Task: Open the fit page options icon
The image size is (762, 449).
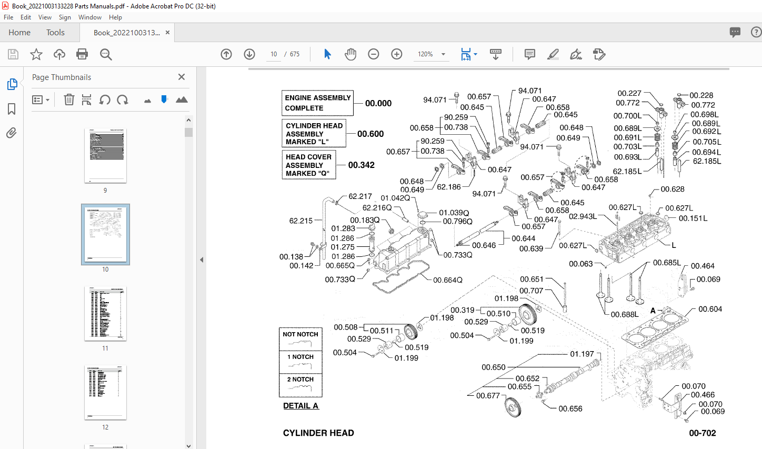Action: pos(466,54)
